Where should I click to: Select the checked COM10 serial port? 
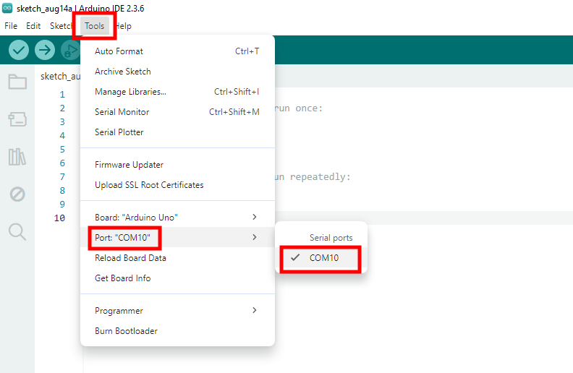tap(321, 258)
